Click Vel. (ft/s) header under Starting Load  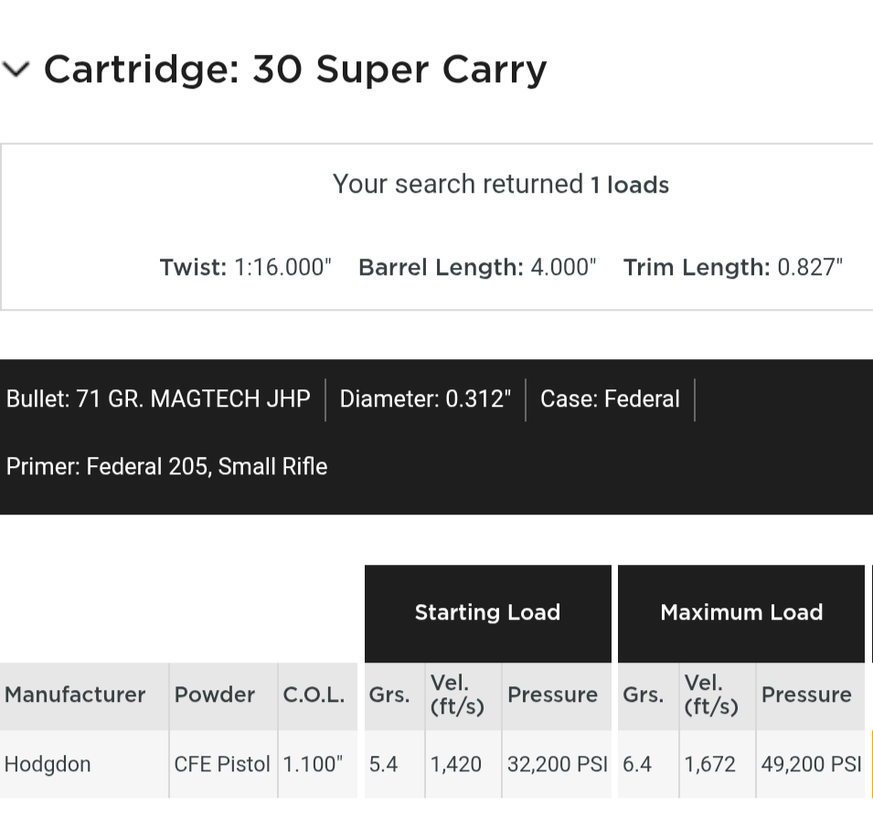(463, 696)
